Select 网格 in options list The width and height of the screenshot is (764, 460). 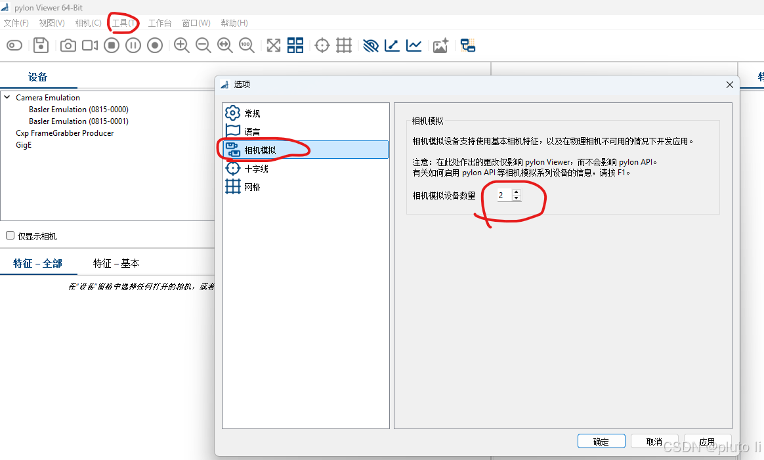pos(305,186)
